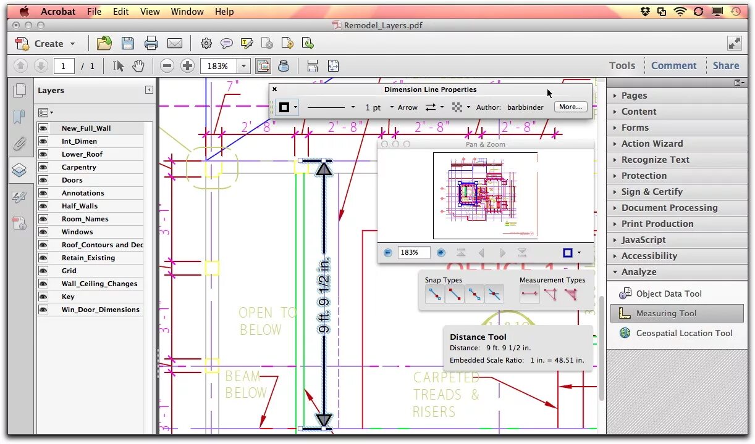755x444 pixels.
Task: Click the highlight text icon
Action: 247,43
